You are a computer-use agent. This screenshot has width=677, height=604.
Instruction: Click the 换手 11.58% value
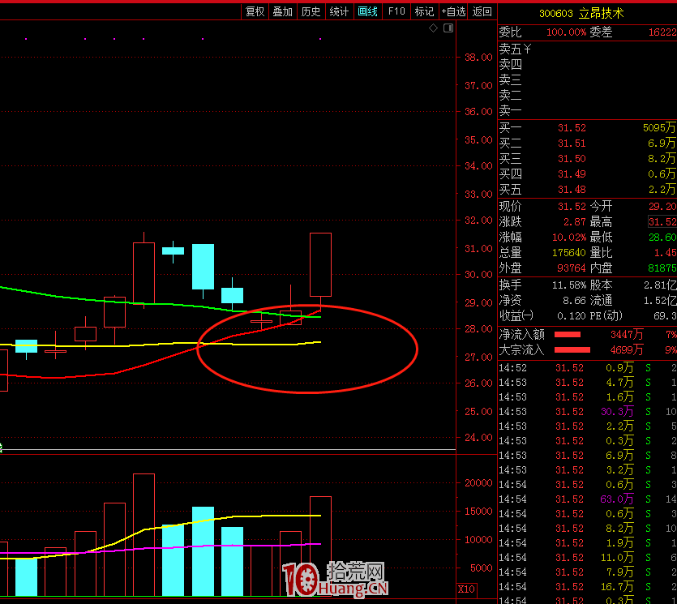click(x=569, y=285)
